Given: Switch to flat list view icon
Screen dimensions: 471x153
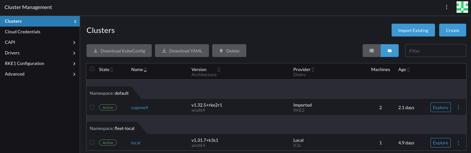Looking at the screenshot, I should click(372, 51).
